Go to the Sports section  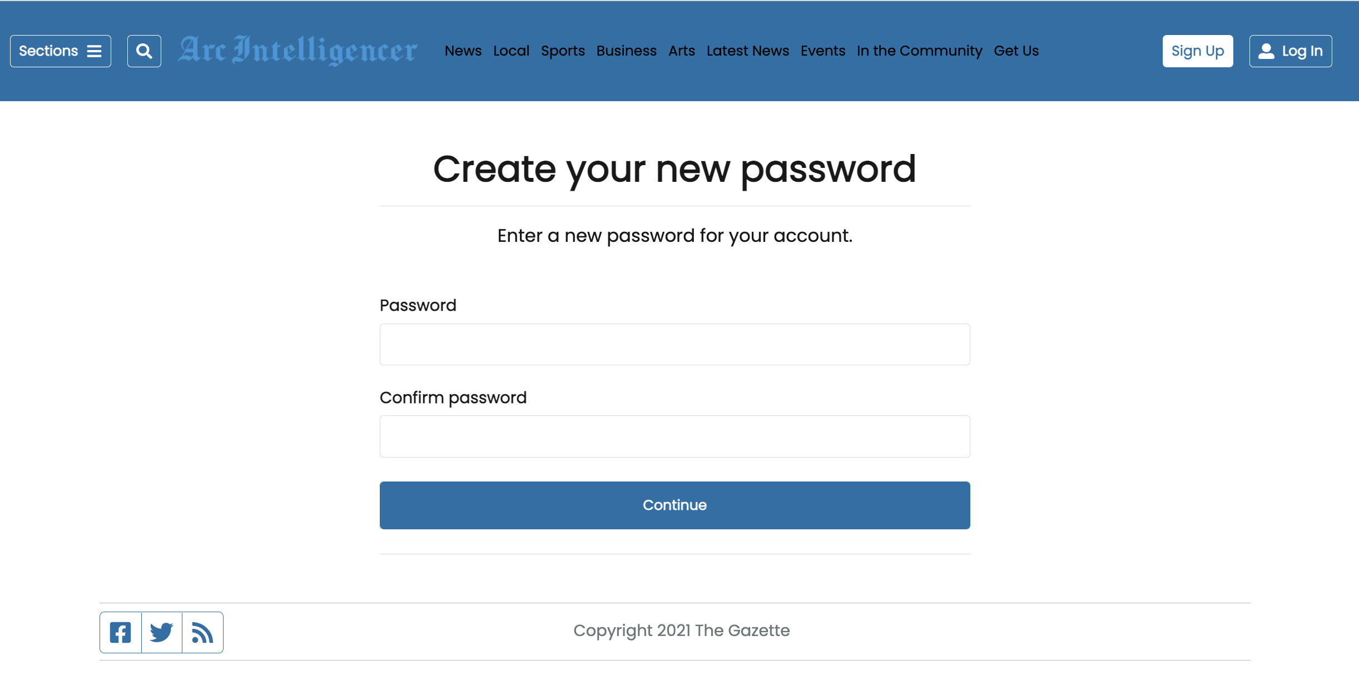pos(563,51)
